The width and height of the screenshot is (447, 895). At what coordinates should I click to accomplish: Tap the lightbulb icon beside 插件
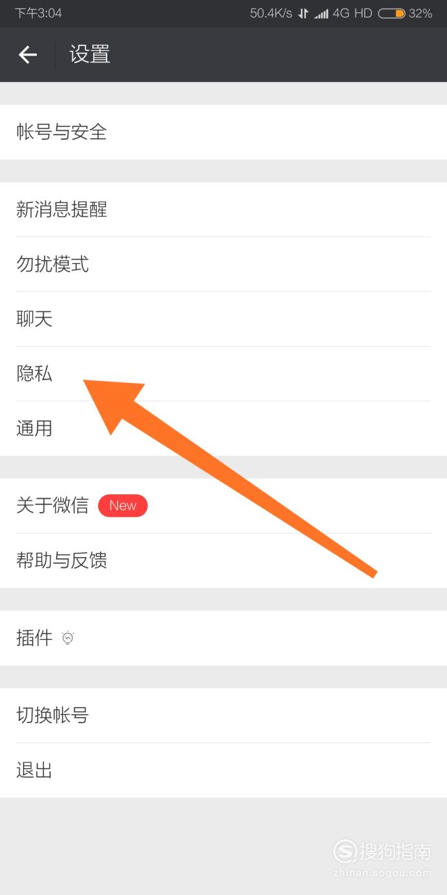pyautogui.click(x=68, y=638)
